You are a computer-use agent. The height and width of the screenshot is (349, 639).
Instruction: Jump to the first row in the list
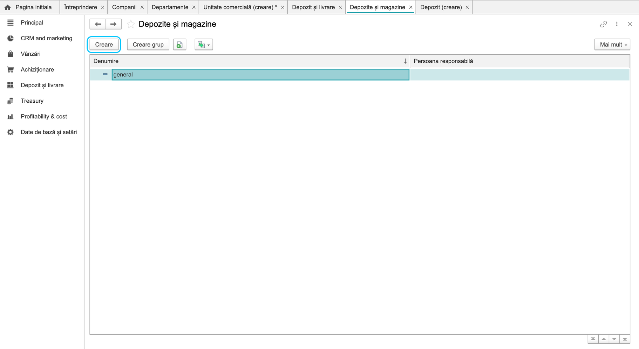(x=593, y=339)
